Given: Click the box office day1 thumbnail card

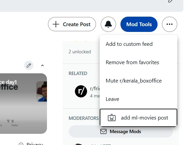Looking at the screenshot, I should [23, 104].
